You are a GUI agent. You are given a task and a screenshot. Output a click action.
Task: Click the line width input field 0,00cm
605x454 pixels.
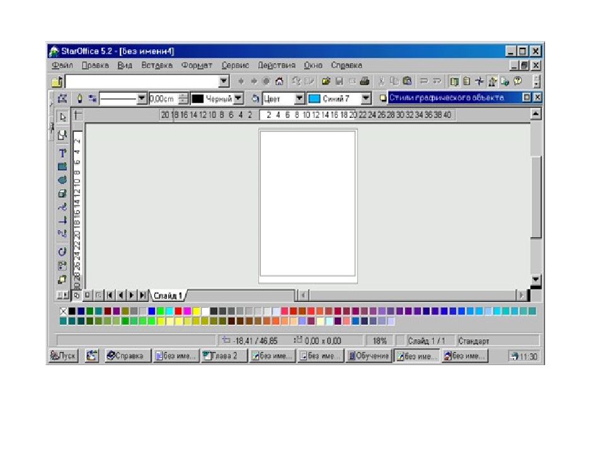coord(164,99)
